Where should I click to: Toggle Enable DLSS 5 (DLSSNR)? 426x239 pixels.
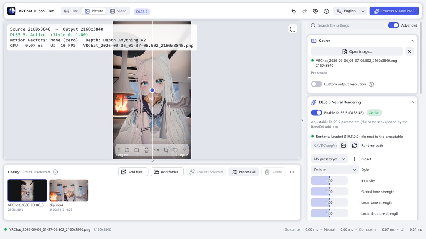(317, 112)
